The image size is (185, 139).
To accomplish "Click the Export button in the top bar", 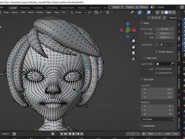I will [114, 7].
